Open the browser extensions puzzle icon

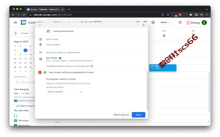[191, 15]
